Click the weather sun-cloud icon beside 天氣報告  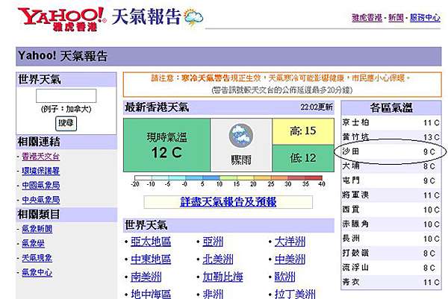(x=193, y=17)
